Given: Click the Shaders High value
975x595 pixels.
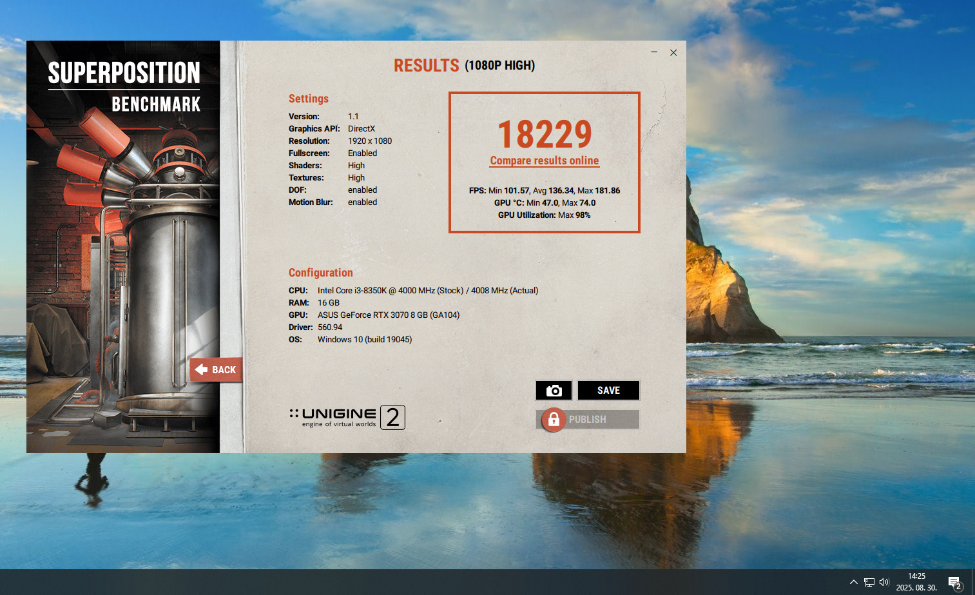Looking at the screenshot, I should click(356, 166).
